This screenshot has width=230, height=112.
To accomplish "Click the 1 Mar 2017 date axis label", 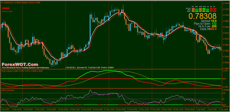I will pyautogui.click(x=5, y=109).
